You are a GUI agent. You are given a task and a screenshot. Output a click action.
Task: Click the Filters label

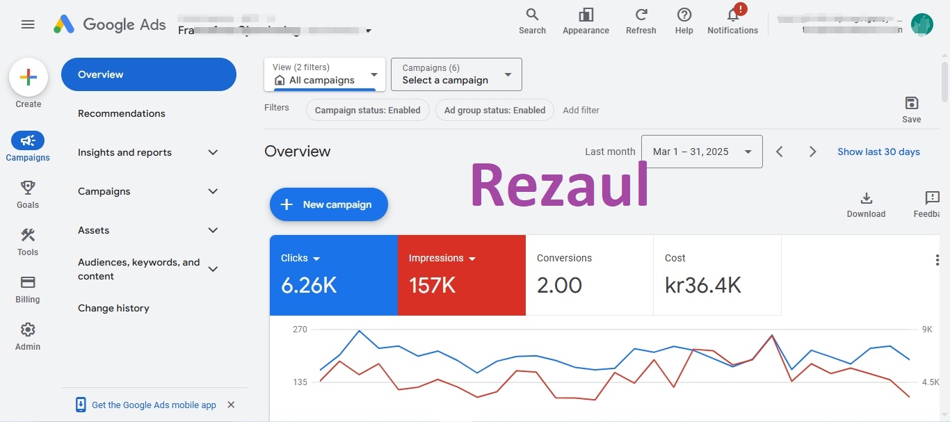[277, 108]
